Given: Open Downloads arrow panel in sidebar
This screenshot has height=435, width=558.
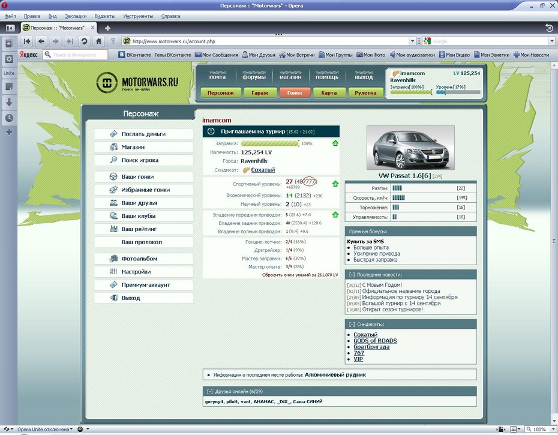Looking at the screenshot, I should click(9, 103).
